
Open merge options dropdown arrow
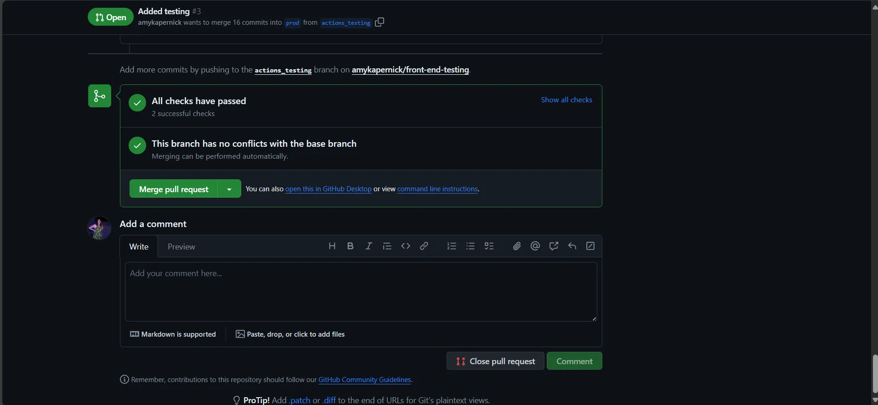coord(229,189)
